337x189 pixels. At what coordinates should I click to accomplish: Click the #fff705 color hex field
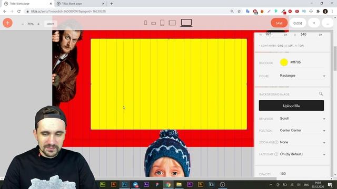(x=308, y=62)
